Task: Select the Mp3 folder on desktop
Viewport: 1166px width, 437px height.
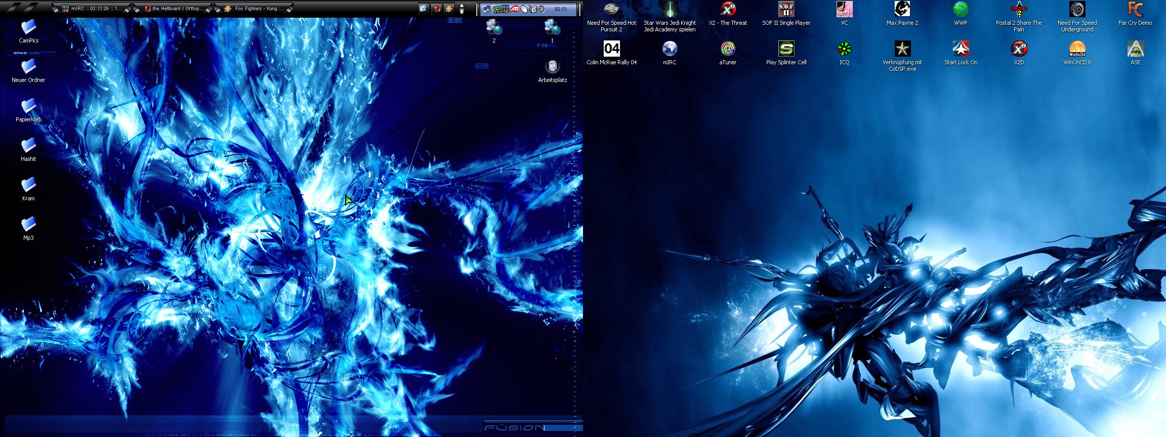Action: (x=28, y=225)
